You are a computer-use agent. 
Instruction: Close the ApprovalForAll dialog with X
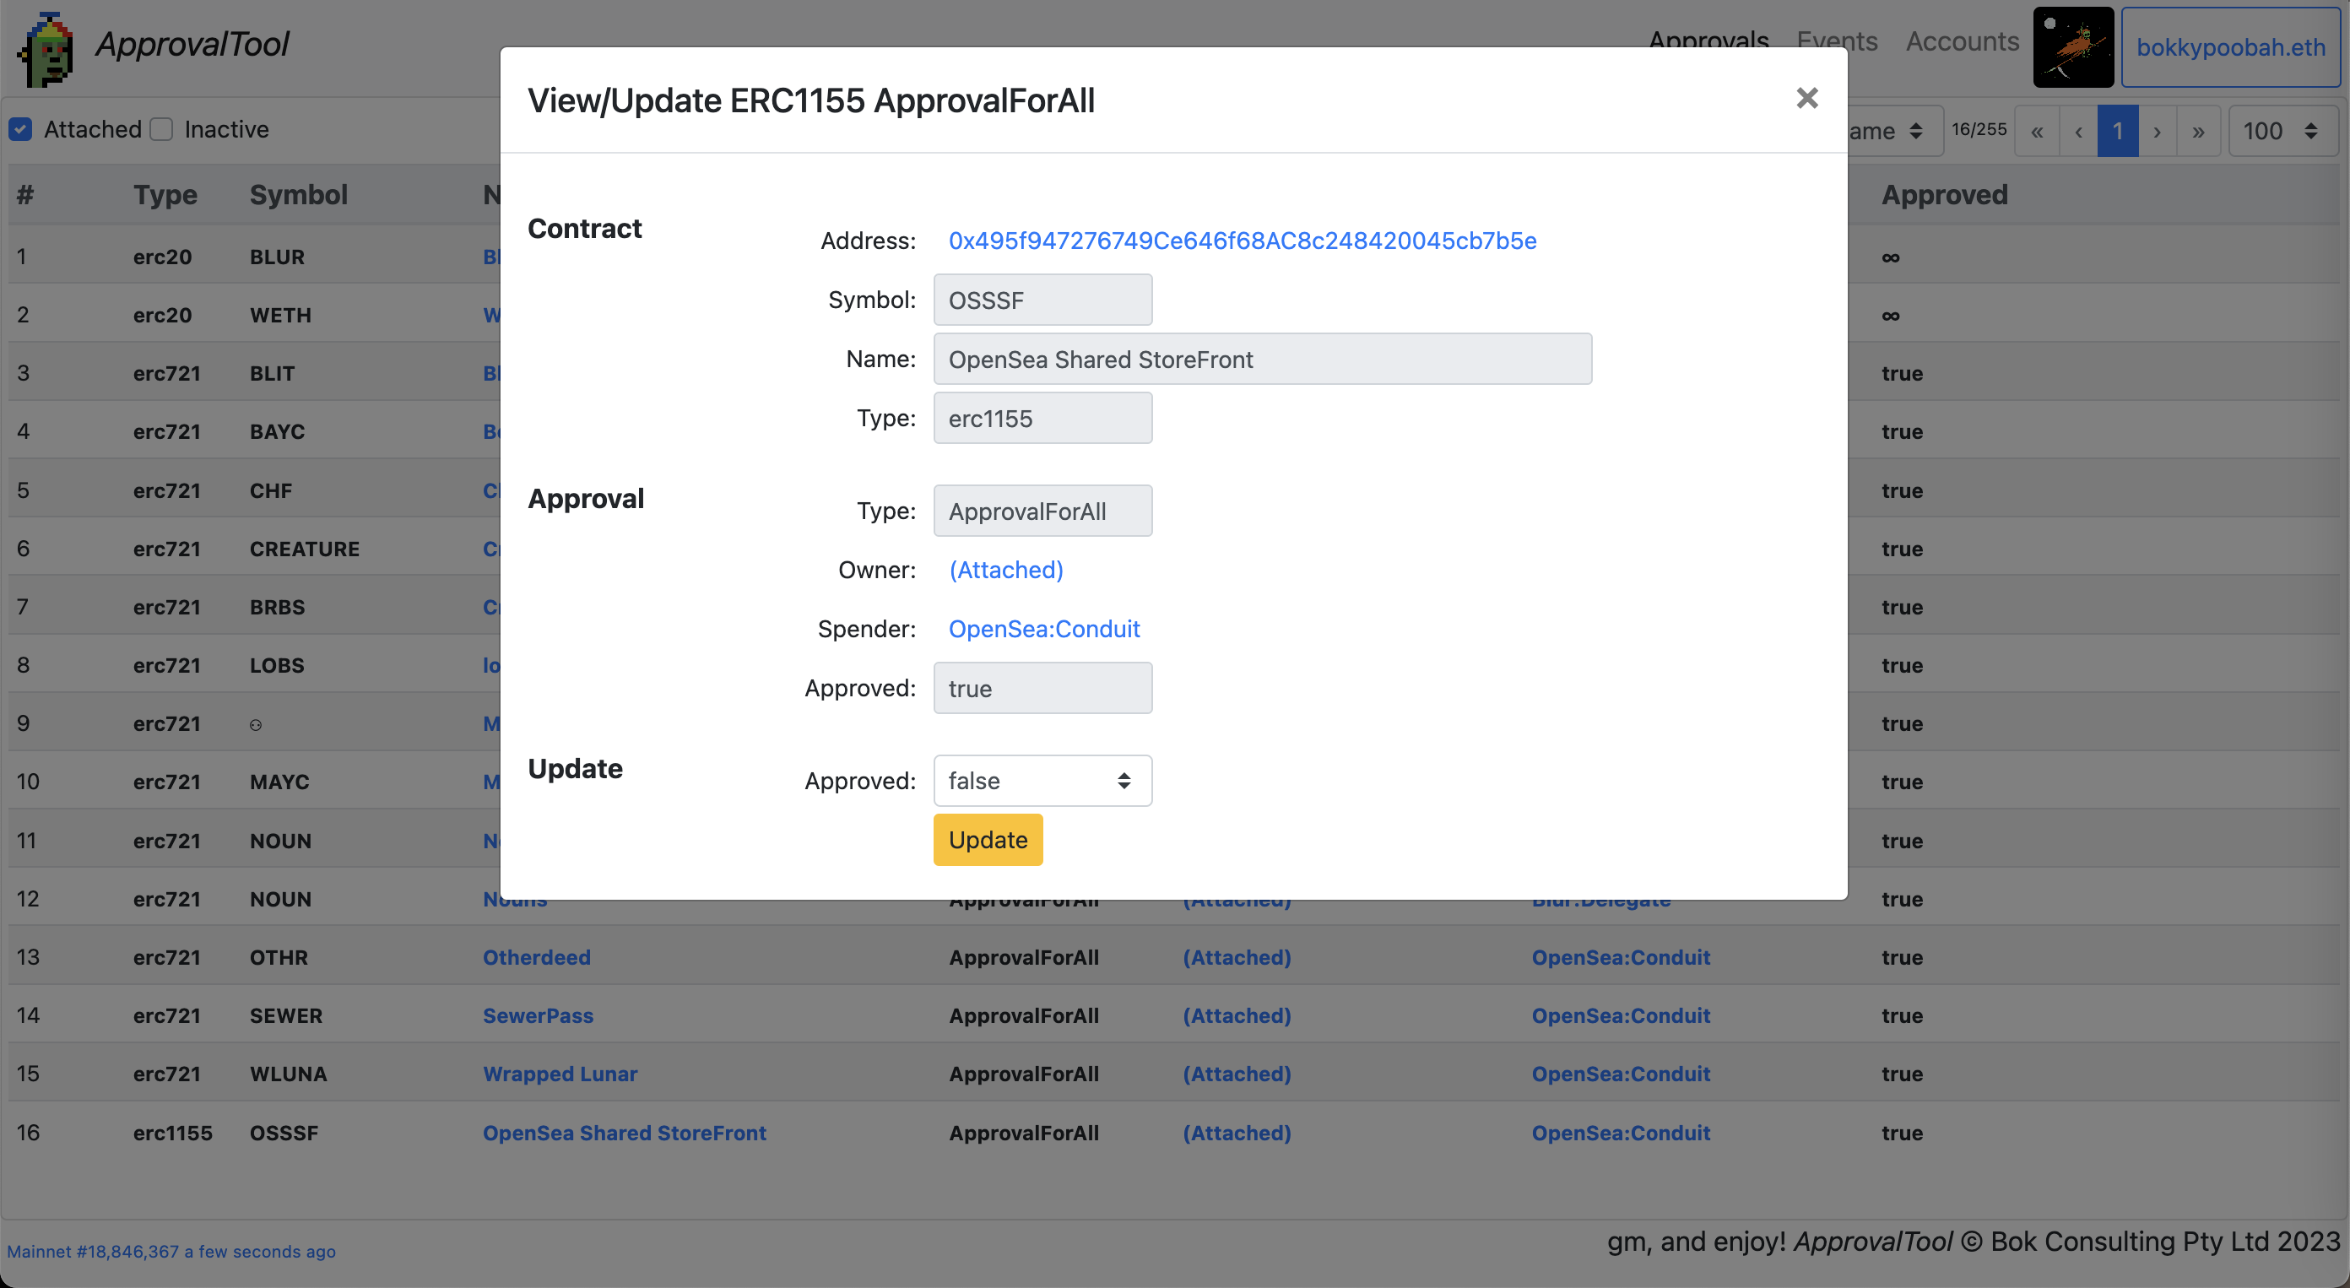(x=1806, y=99)
